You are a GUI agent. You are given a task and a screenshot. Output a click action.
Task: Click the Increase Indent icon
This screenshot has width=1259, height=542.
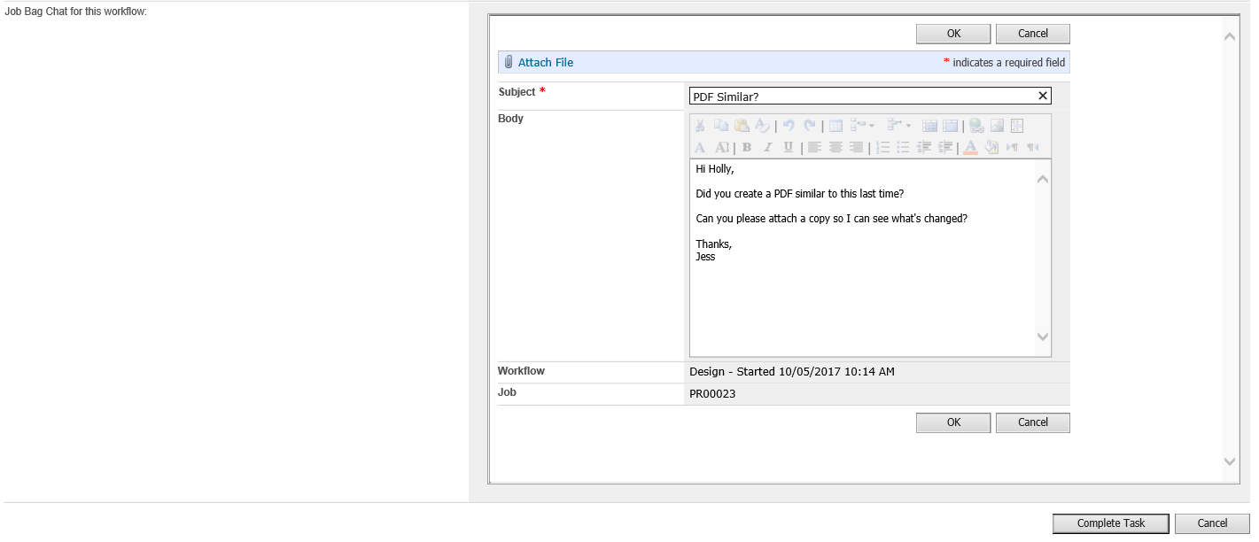point(945,147)
